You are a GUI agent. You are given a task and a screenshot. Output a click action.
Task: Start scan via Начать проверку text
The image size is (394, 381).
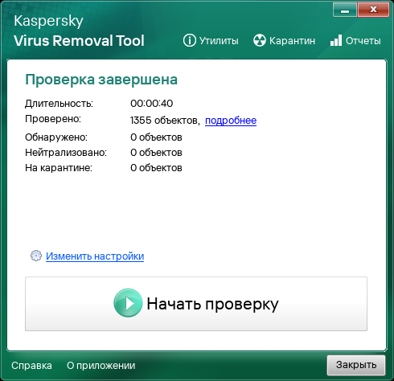pos(212,305)
